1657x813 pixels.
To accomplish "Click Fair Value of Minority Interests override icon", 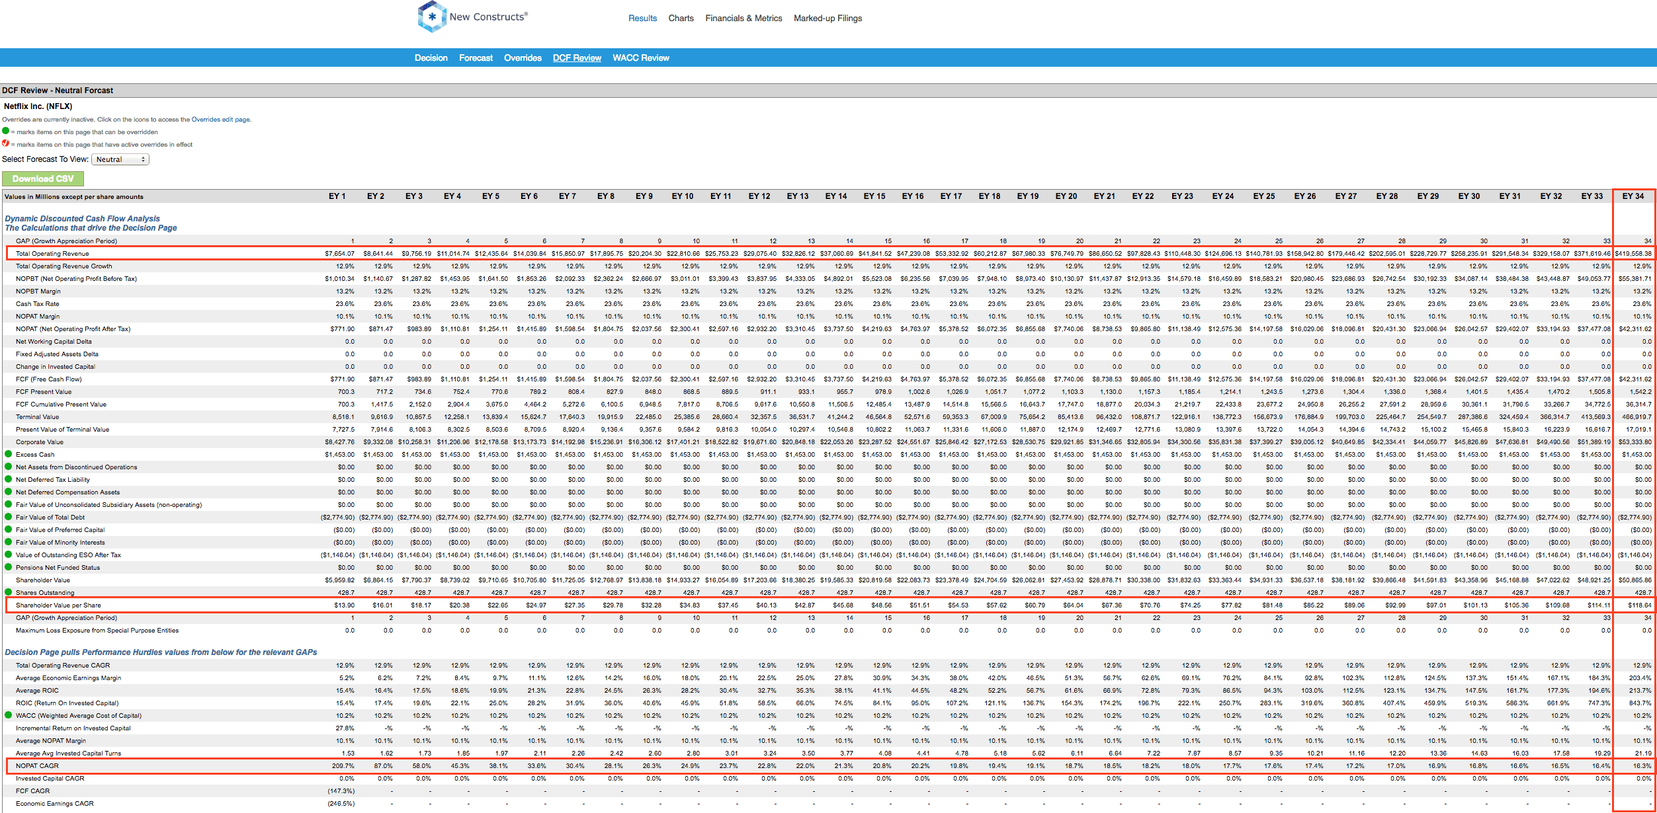I will (9, 542).
